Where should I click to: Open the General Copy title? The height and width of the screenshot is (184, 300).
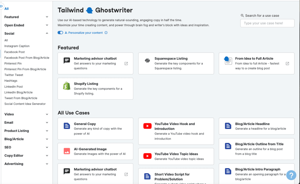pyautogui.click(x=85, y=124)
